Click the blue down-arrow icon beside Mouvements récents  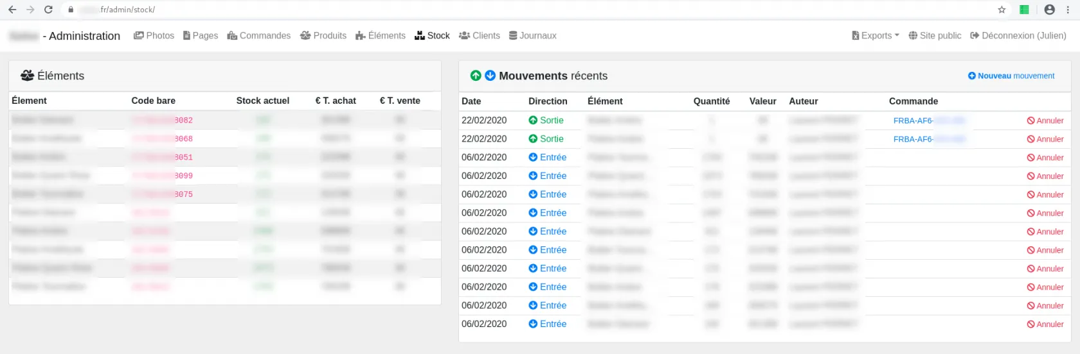point(490,76)
